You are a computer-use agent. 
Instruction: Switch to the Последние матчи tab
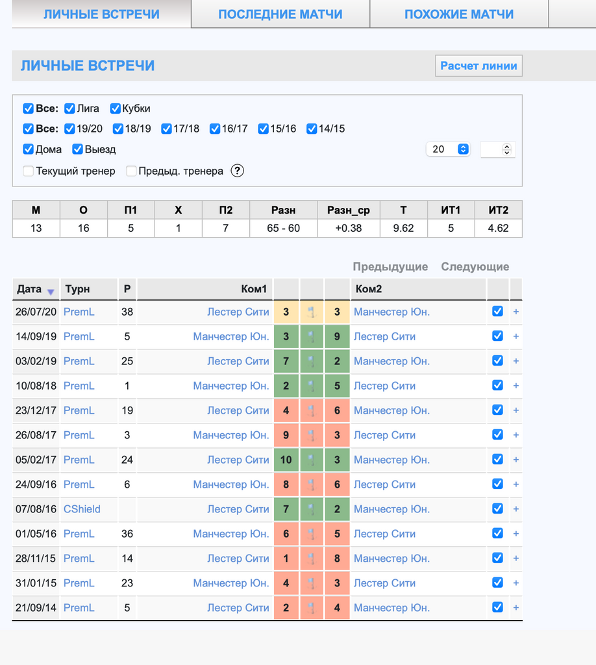tap(280, 14)
